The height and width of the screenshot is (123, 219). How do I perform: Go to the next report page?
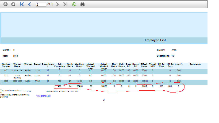click(x=57, y=4)
